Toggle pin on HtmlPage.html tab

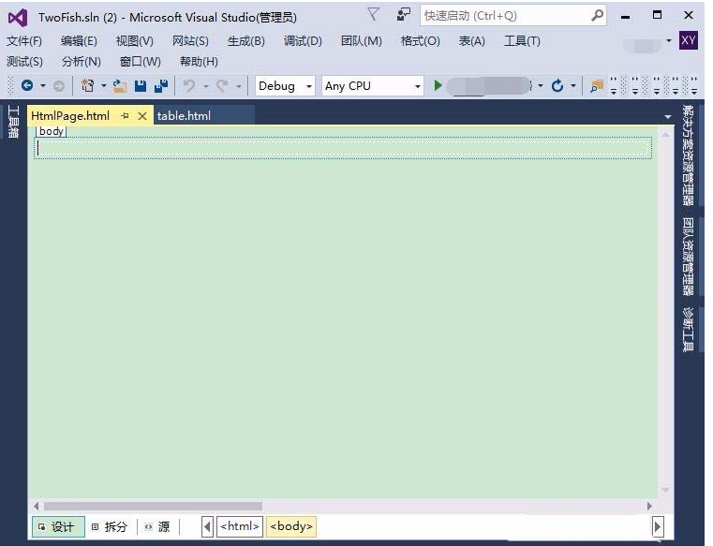click(125, 116)
